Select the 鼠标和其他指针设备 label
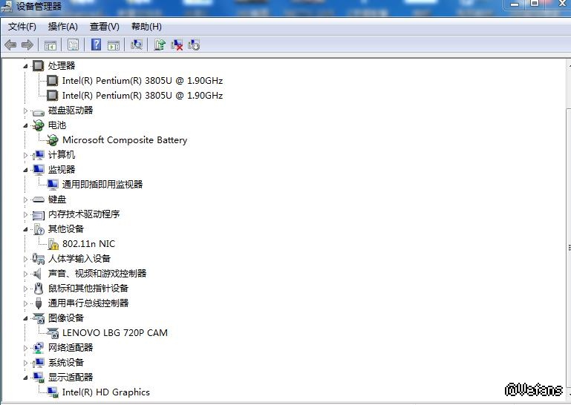The height and width of the screenshot is (405, 571). click(88, 289)
